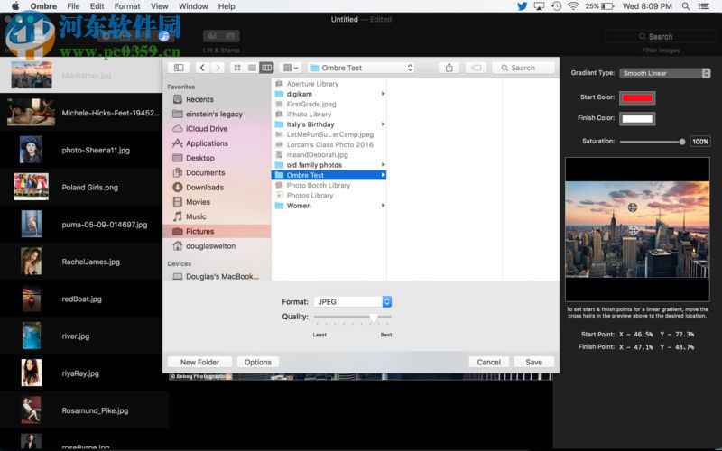This screenshot has height=451, width=722.
Task: Open the Help menu
Action: click(227, 6)
